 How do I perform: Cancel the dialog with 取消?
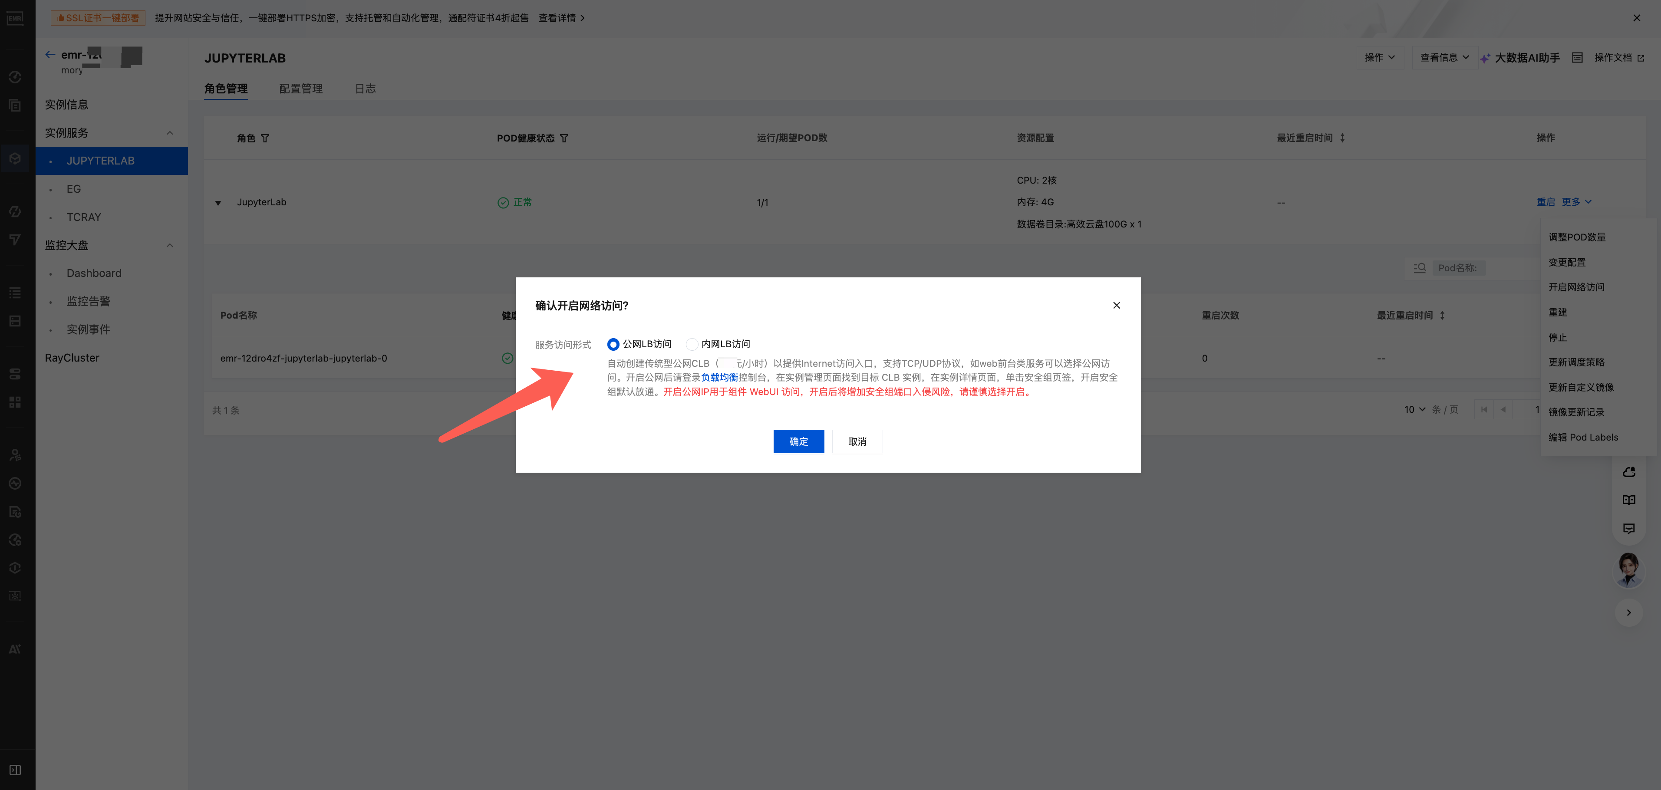(x=857, y=442)
